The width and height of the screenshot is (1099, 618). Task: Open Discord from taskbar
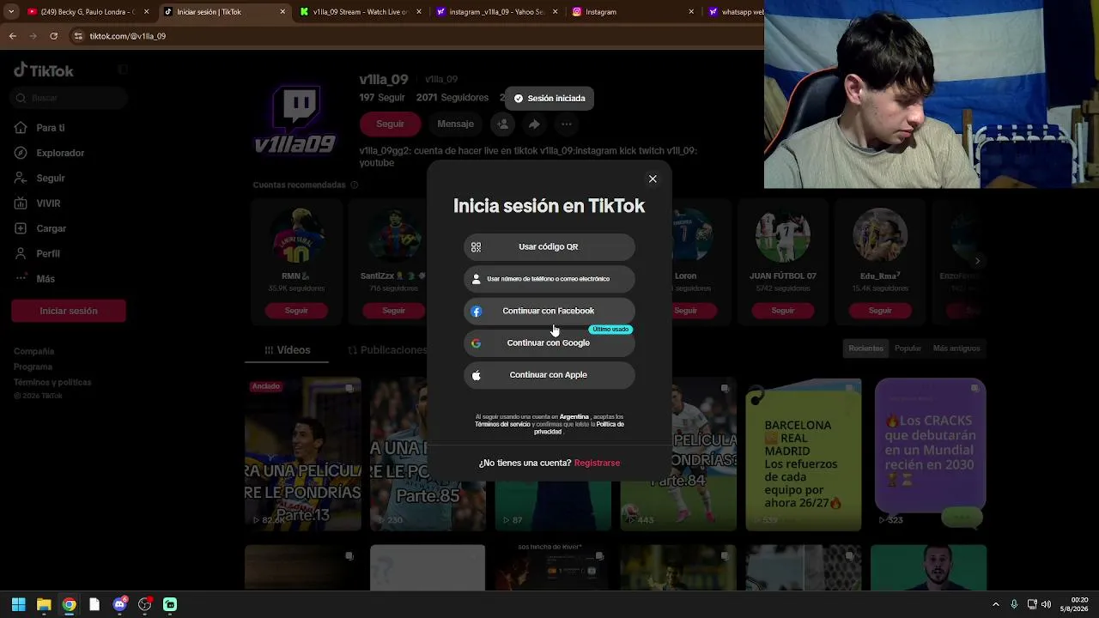[x=119, y=604]
